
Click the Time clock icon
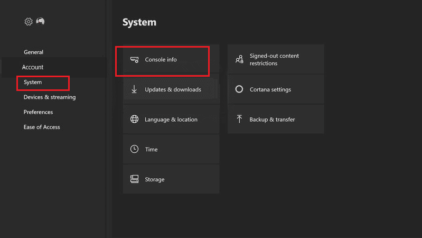[134, 149]
